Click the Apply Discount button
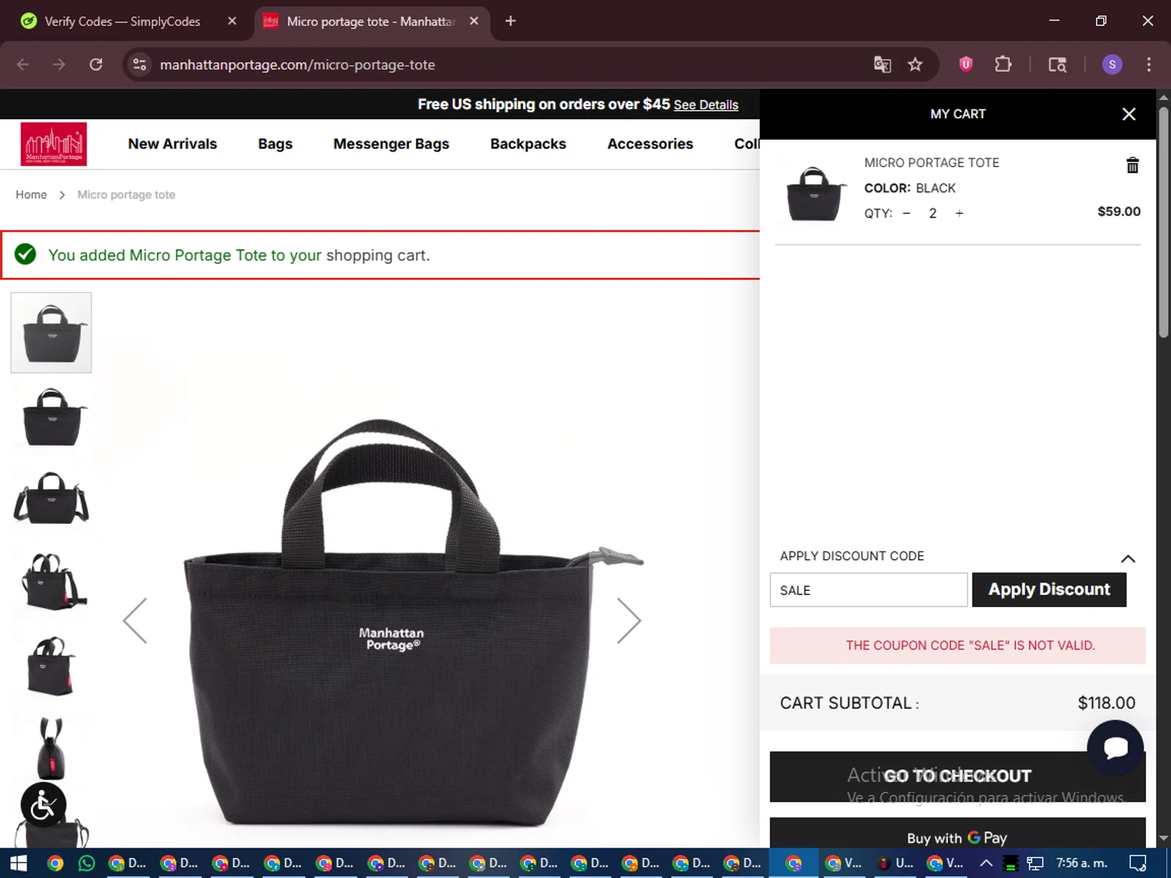Viewport: 1171px width, 878px height. click(x=1049, y=589)
